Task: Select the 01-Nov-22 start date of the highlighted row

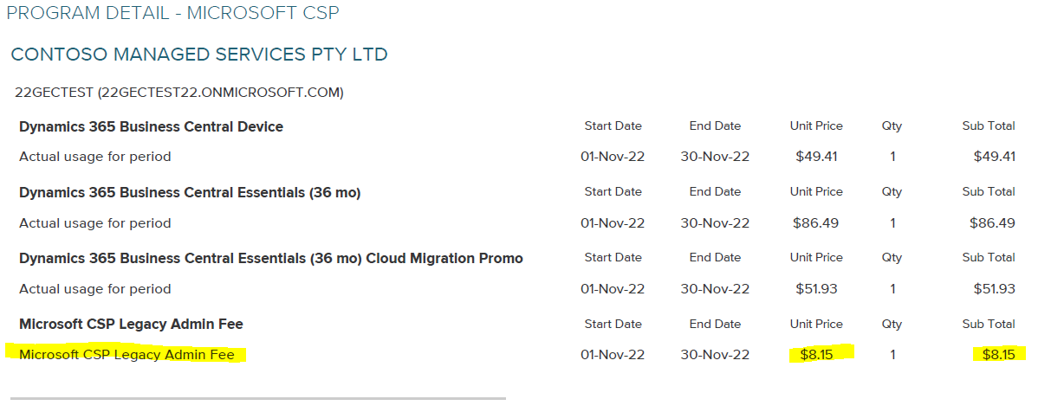Action: [613, 354]
